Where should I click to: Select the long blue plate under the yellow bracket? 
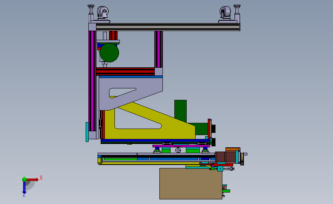click(156, 140)
